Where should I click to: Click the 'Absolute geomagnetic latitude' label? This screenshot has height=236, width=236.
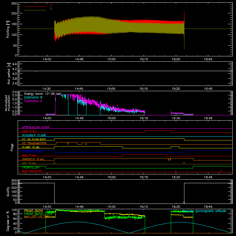click(204, 211)
